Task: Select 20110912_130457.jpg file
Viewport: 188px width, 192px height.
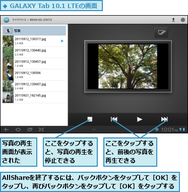Action: [x=34, y=64]
